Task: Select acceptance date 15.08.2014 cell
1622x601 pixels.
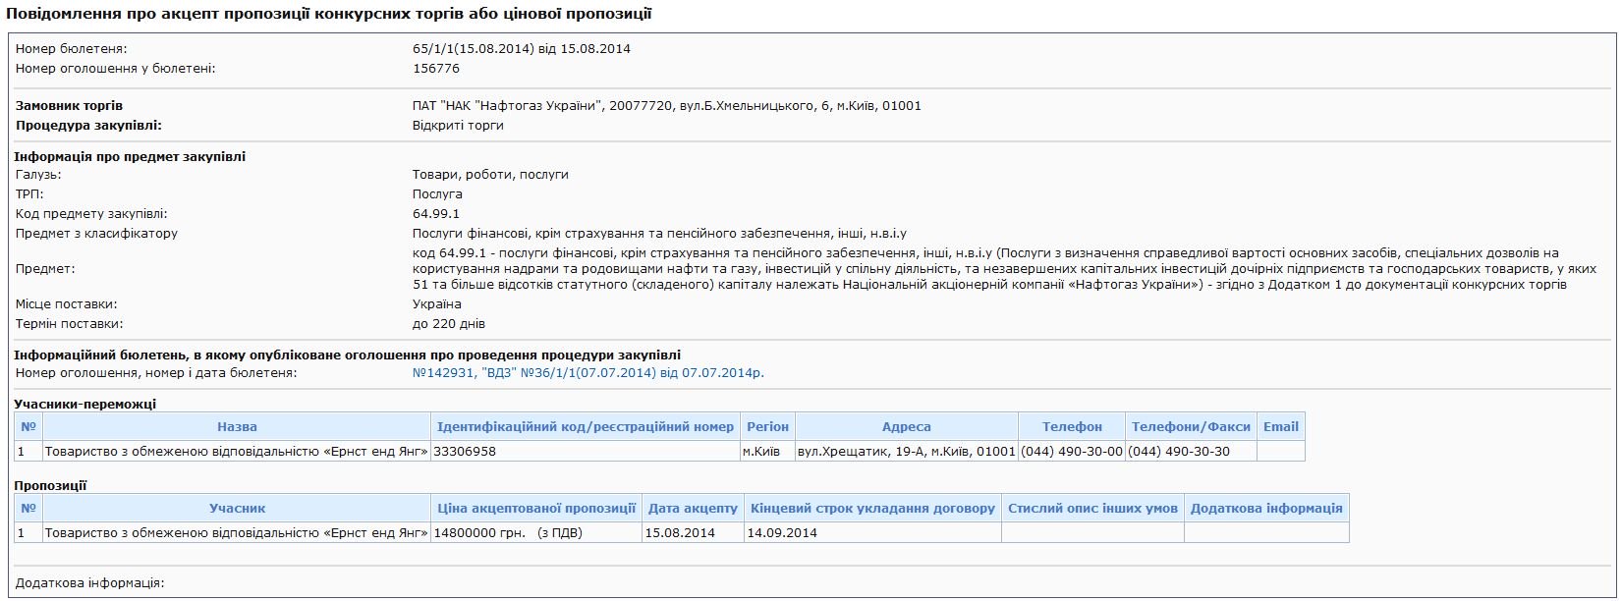Action: [x=693, y=532]
